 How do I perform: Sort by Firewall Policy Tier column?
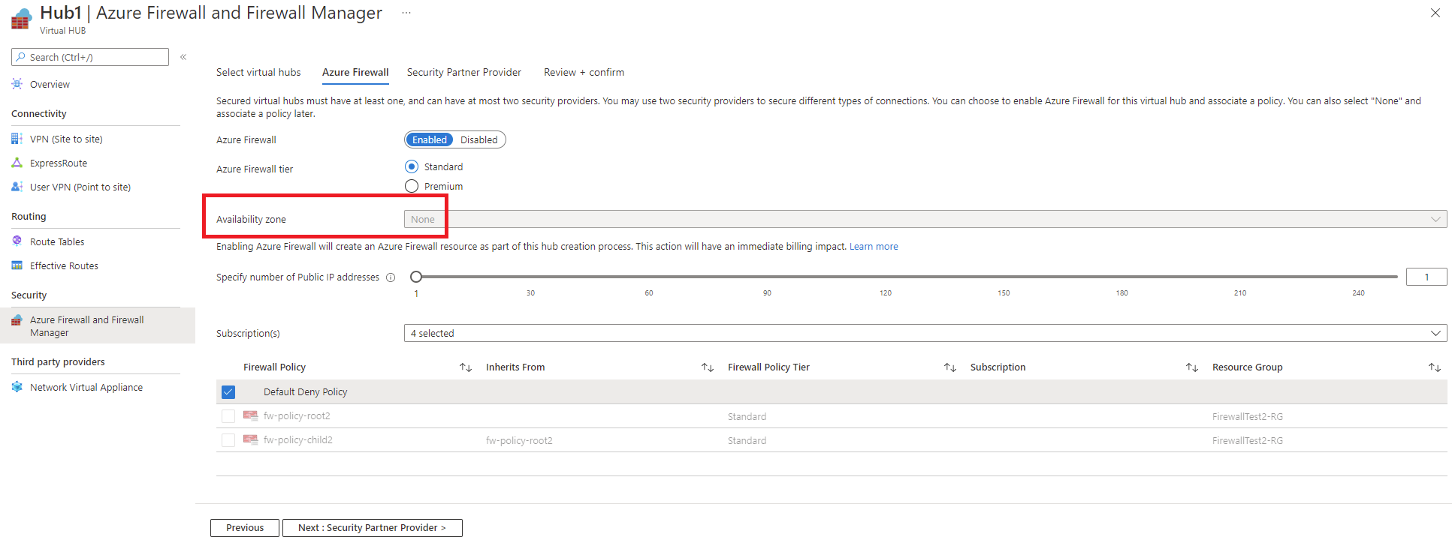[950, 367]
